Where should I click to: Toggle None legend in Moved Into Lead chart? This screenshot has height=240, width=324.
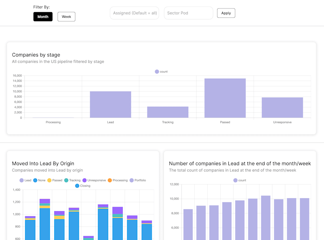click(x=39, y=180)
